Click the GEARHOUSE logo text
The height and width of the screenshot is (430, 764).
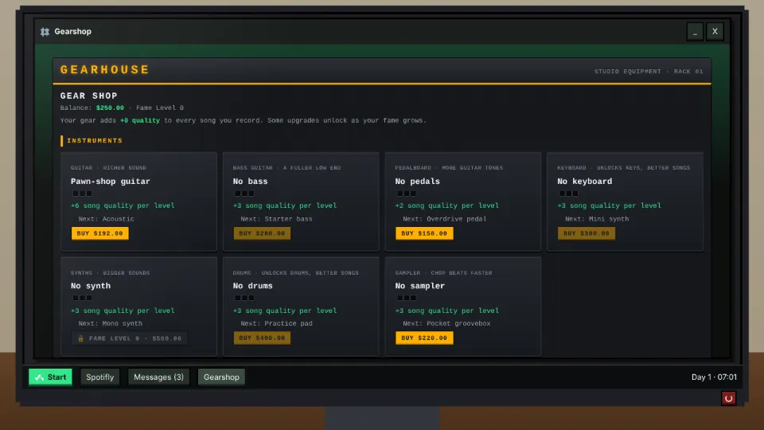tap(105, 70)
